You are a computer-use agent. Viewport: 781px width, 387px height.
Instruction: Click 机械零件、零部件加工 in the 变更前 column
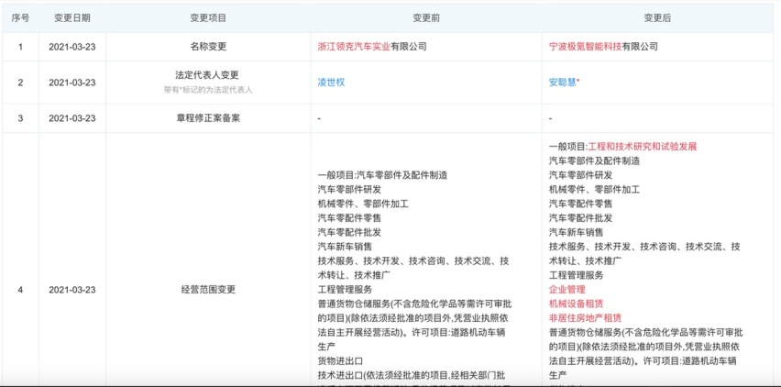click(x=363, y=204)
